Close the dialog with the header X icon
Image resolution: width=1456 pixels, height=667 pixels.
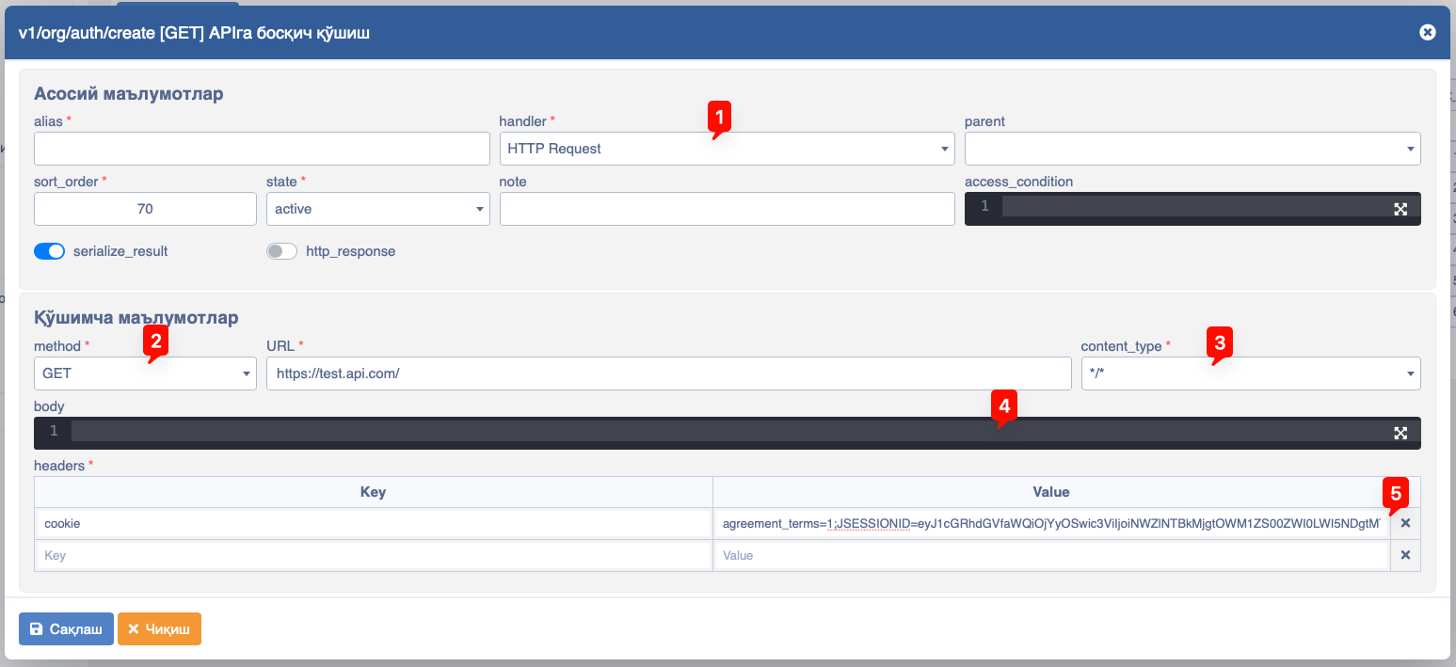(x=1428, y=32)
